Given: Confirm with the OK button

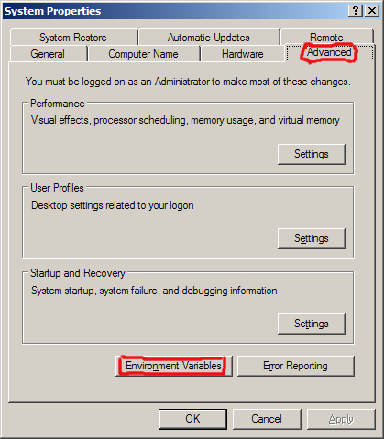Looking at the screenshot, I should click(x=192, y=419).
